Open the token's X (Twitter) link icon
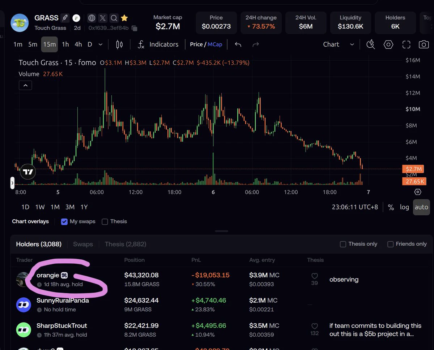Image resolution: width=434 pixels, height=350 pixels. click(x=103, y=18)
